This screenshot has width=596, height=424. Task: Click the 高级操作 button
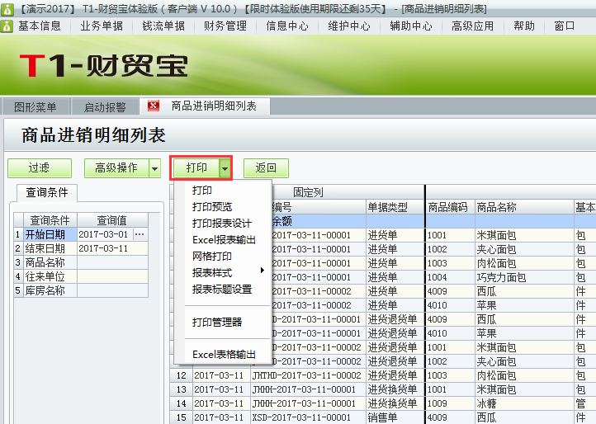point(116,168)
